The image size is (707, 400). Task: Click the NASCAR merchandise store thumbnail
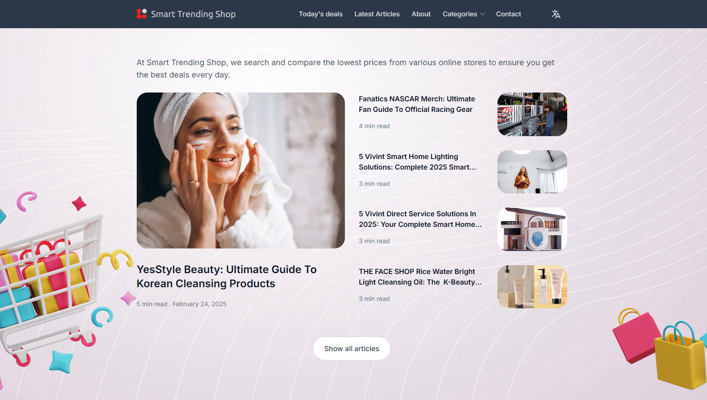pos(532,114)
